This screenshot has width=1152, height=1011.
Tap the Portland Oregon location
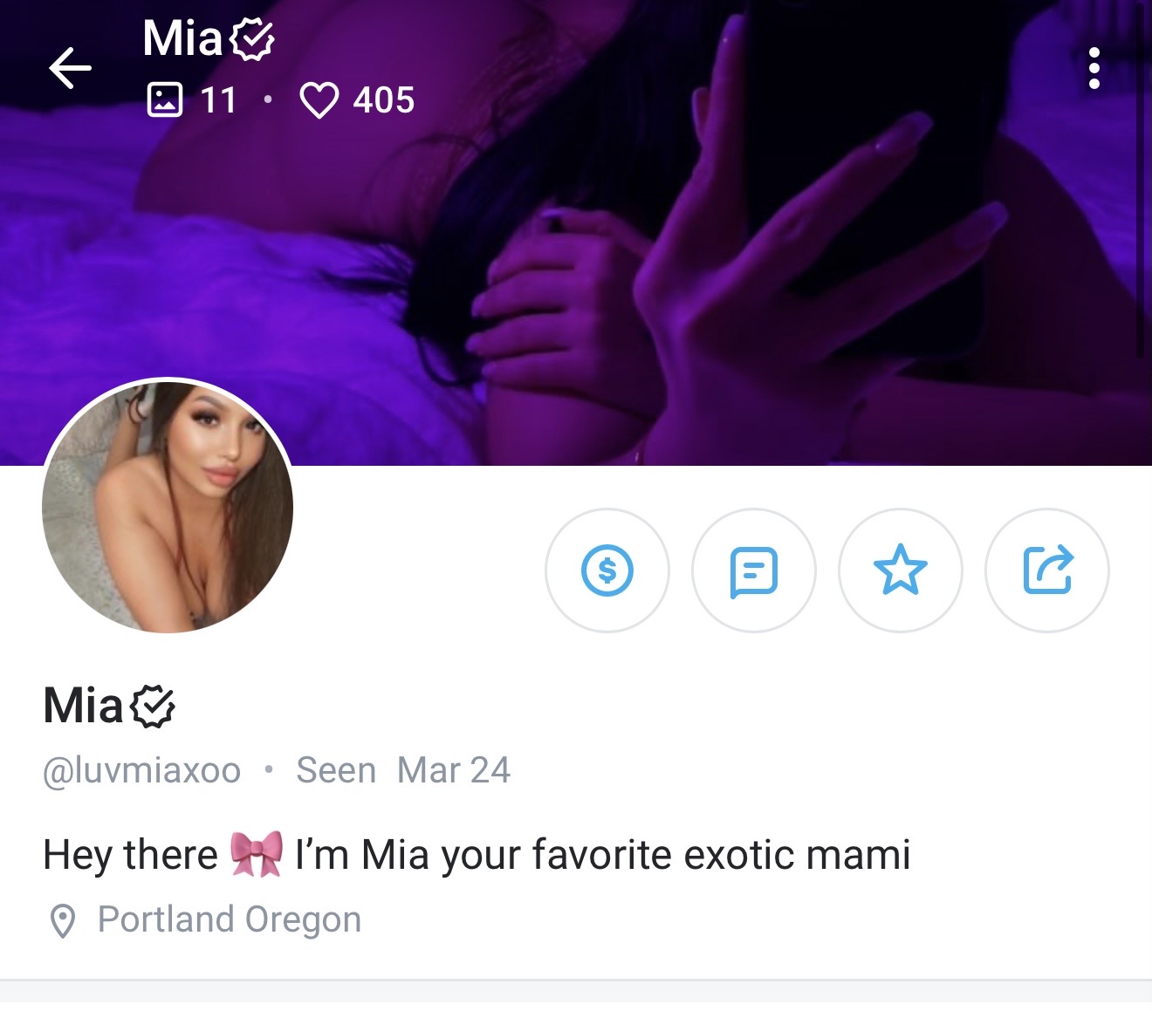[230, 919]
